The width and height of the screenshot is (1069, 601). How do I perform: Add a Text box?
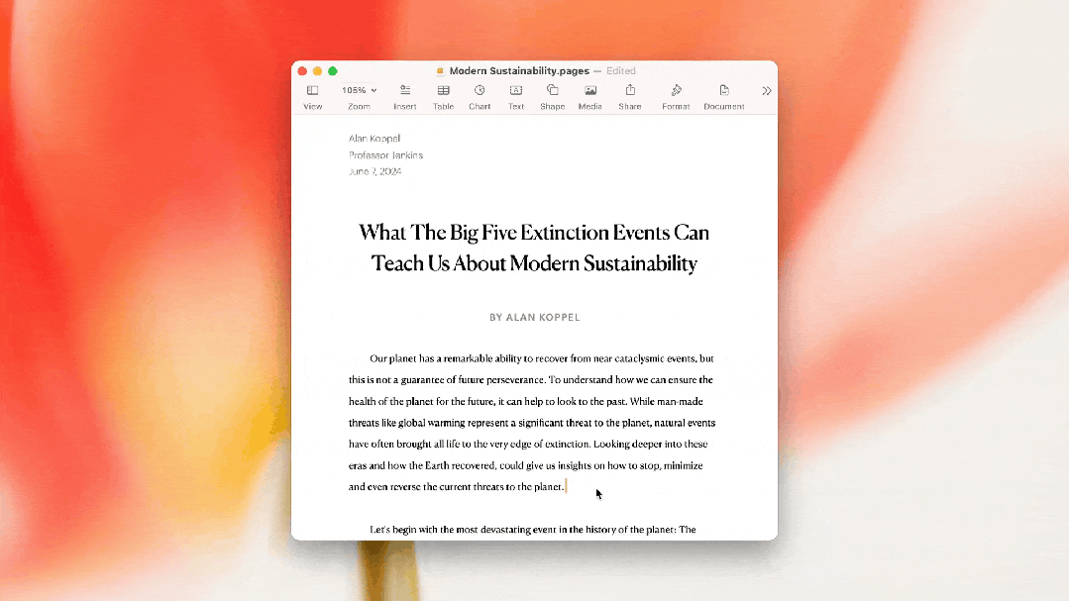tap(516, 91)
